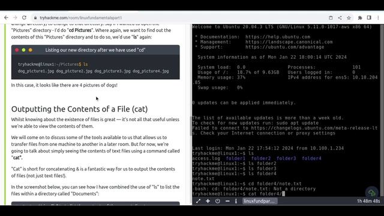Viewport: 384px width, 216px height.
Task: Click 'folder2' in the terminal ls output
Action: pyautogui.click(x=261, y=158)
